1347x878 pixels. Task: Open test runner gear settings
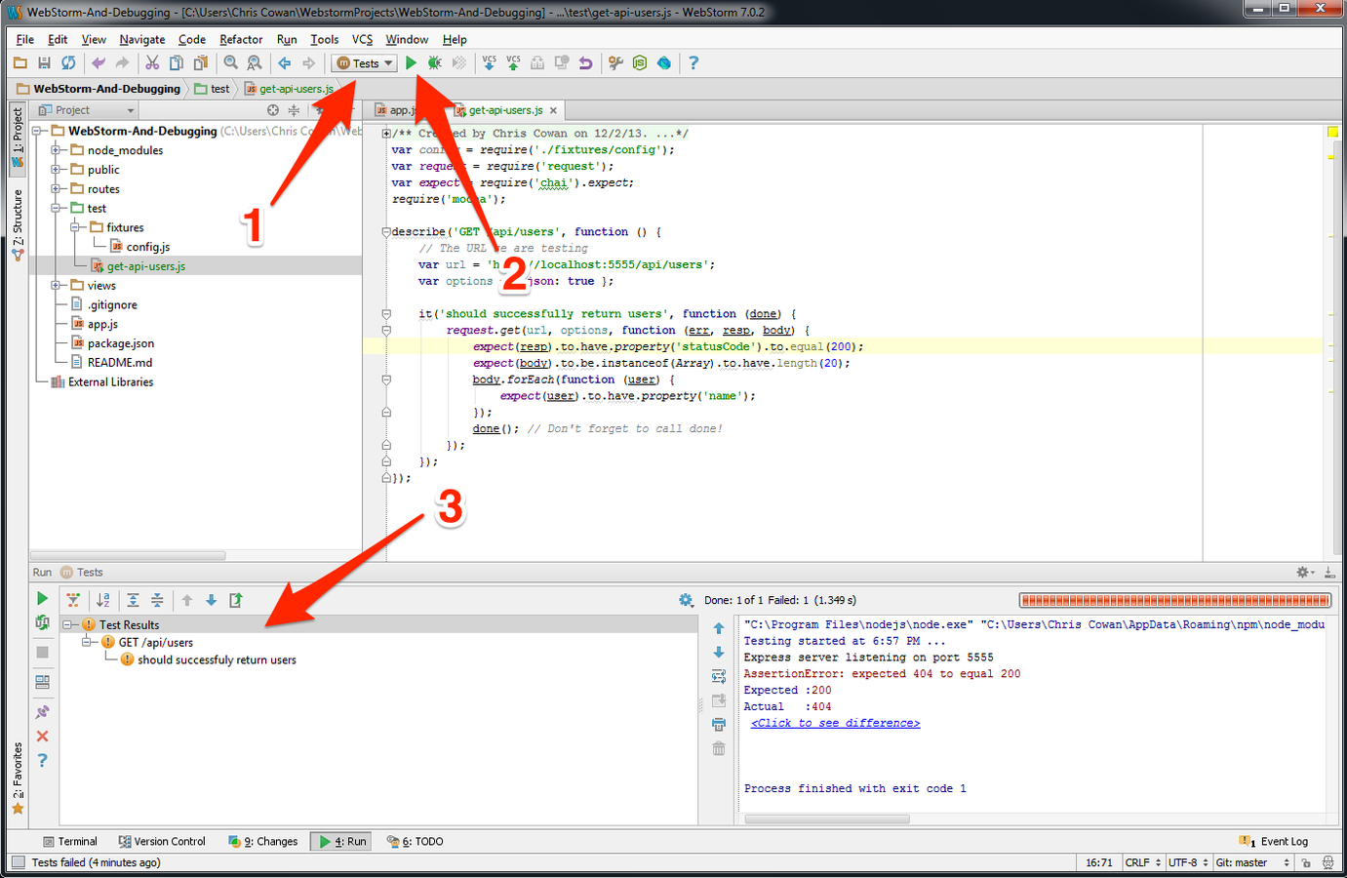click(x=686, y=600)
